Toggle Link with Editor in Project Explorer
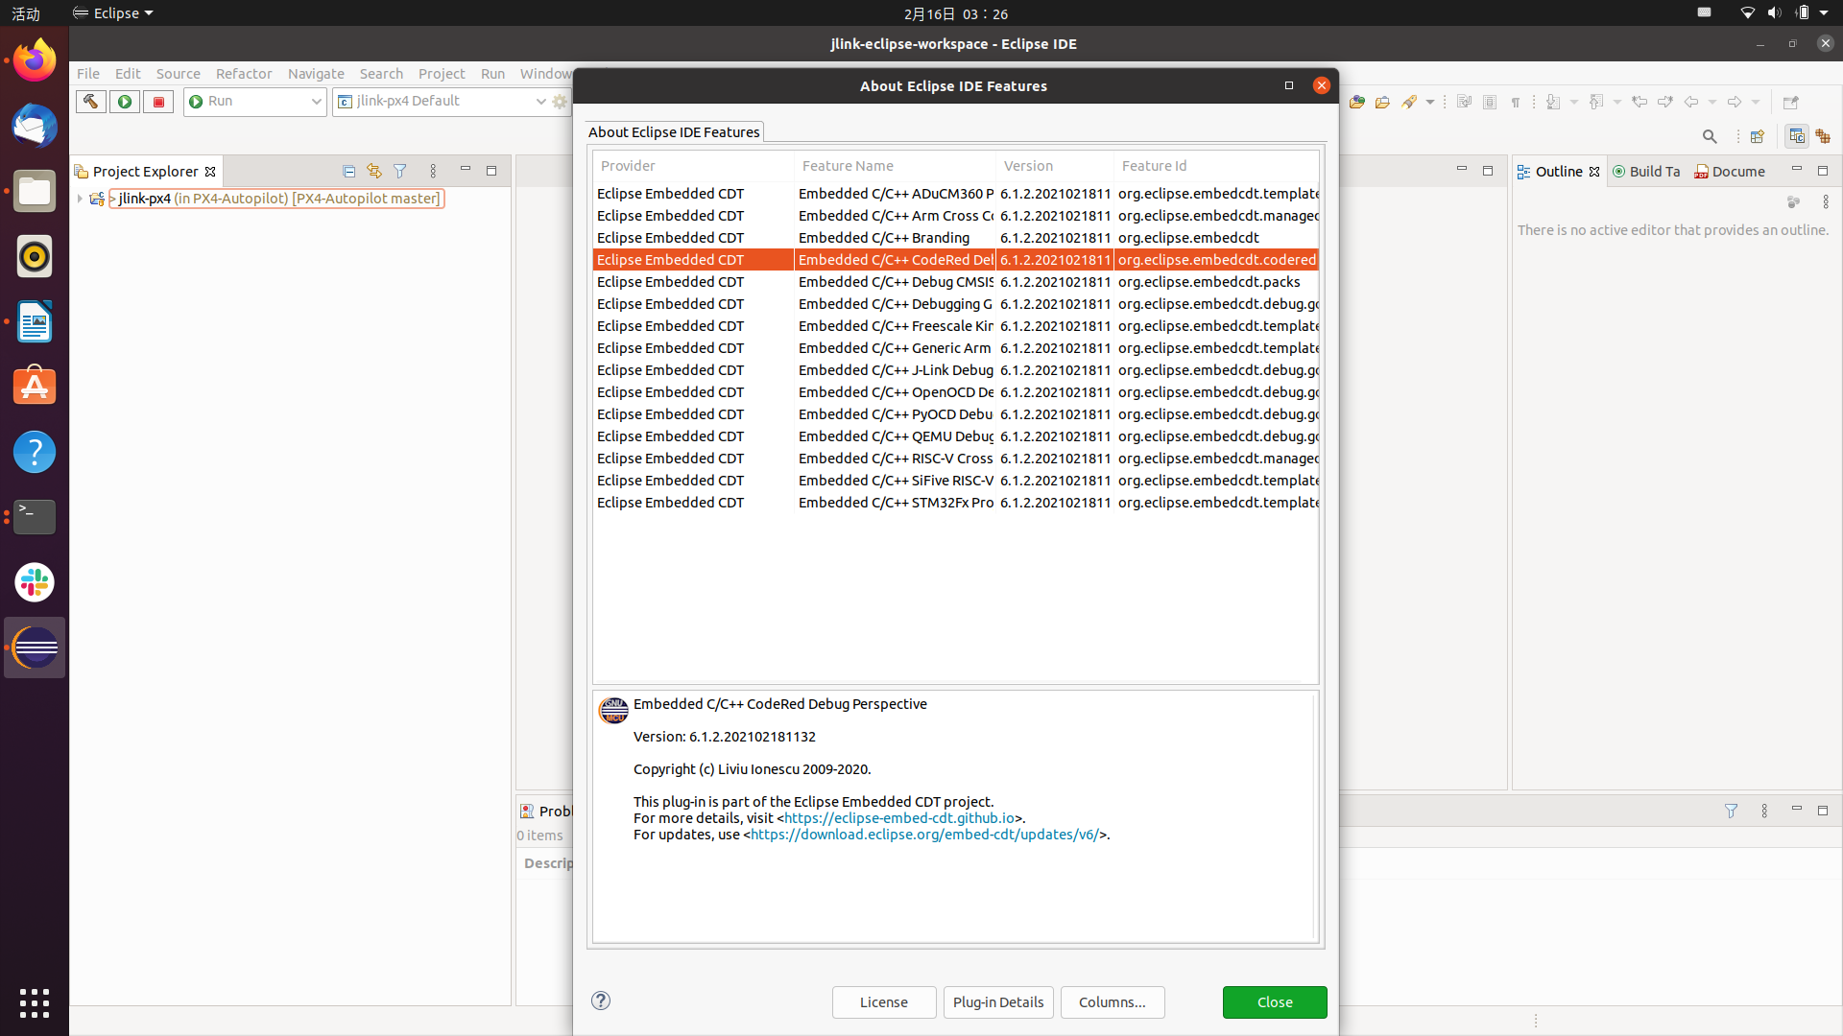Viewport: 1843px width, 1036px height. [374, 172]
